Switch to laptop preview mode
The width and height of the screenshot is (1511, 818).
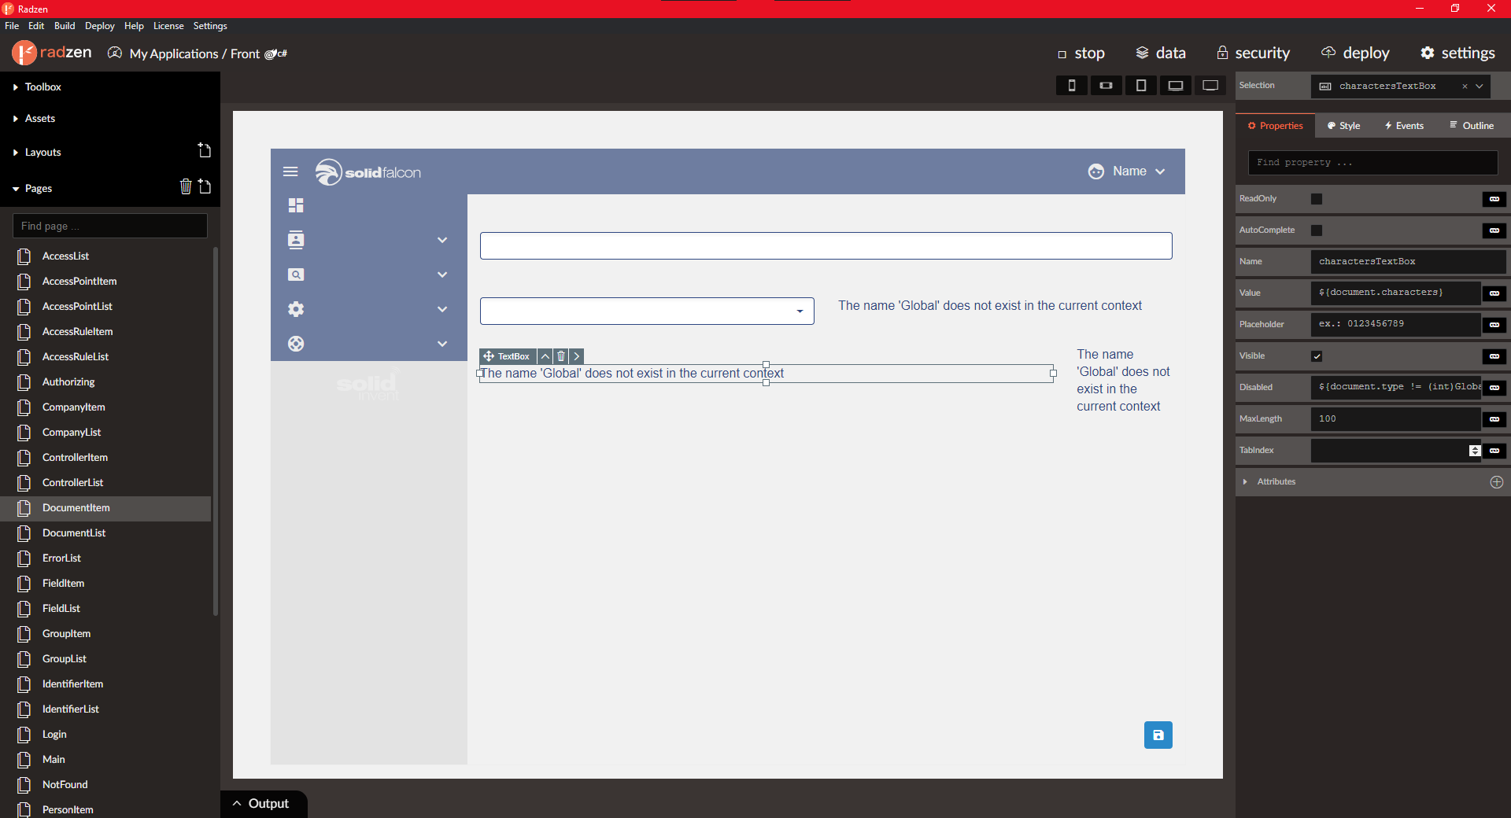coord(1175,85)
